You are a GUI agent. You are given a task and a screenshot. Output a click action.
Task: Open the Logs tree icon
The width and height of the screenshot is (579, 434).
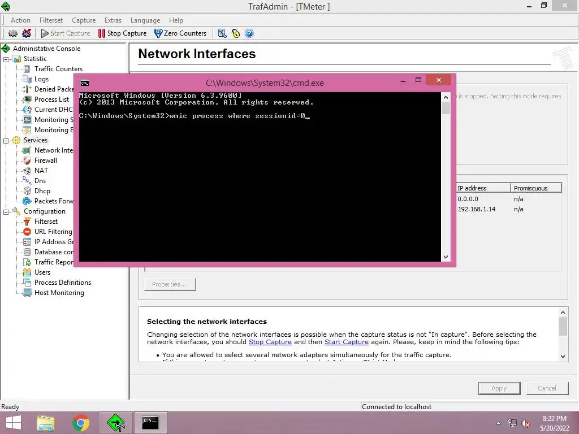click(x=27, y=79)
